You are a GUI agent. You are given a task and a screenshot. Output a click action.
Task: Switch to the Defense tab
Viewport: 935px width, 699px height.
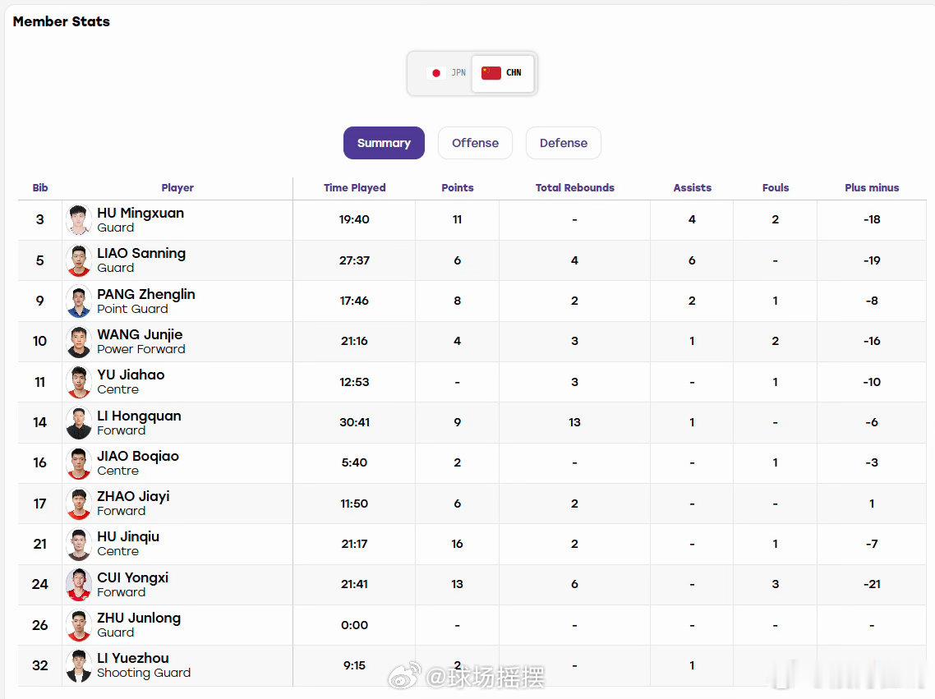coord(564,143)
